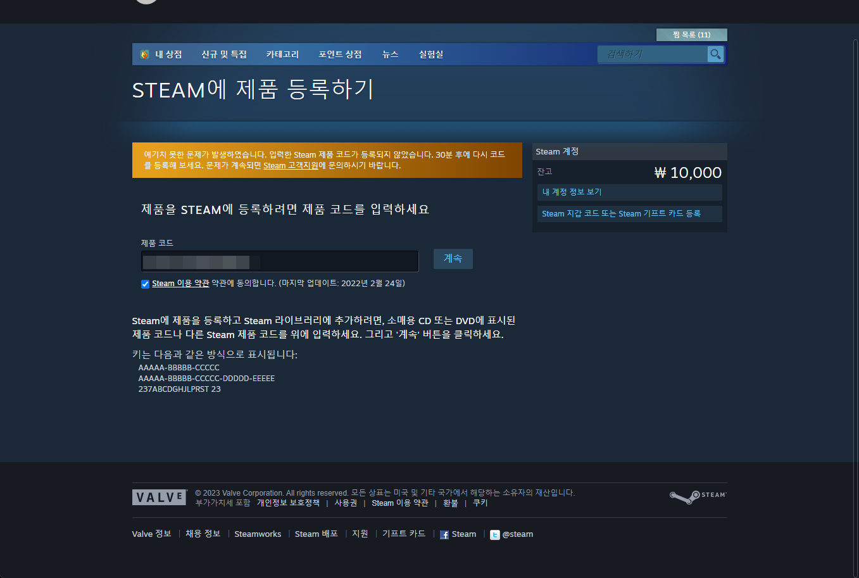
Task: Click example key AAAAA-BBBBB-CCCCC
Action: click(179, 368)
